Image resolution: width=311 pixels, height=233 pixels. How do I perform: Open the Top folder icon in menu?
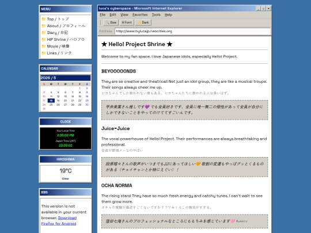(44, 19)
